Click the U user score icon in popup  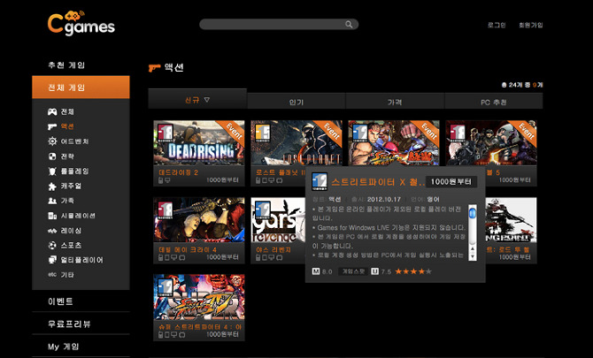[374, 271]
